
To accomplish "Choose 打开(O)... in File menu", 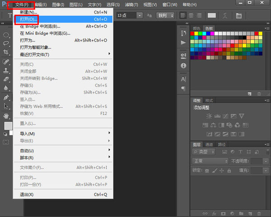I will click(x=63, y=19).
